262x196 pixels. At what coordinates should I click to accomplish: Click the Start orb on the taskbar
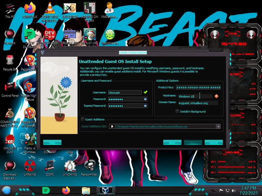coord(6,191)
